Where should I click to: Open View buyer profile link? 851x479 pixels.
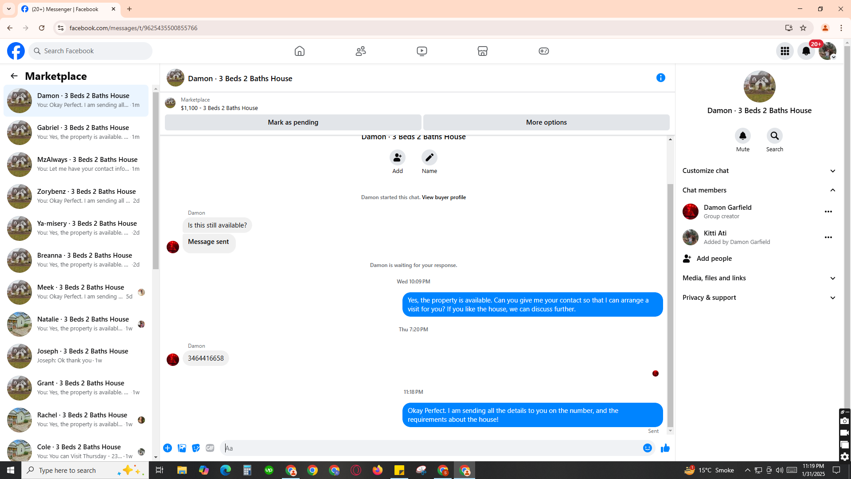coord(444,197)
